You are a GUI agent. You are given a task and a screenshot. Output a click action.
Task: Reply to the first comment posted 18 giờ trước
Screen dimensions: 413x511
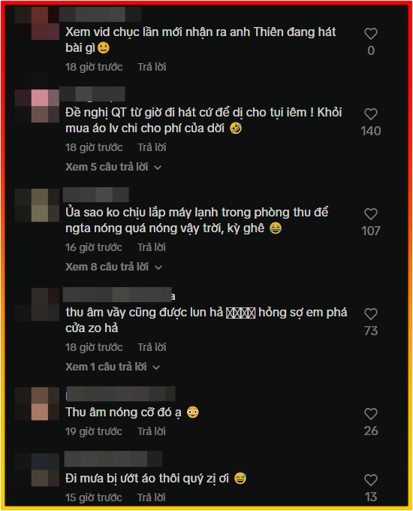pyautogui.click(x=152, y=67)
